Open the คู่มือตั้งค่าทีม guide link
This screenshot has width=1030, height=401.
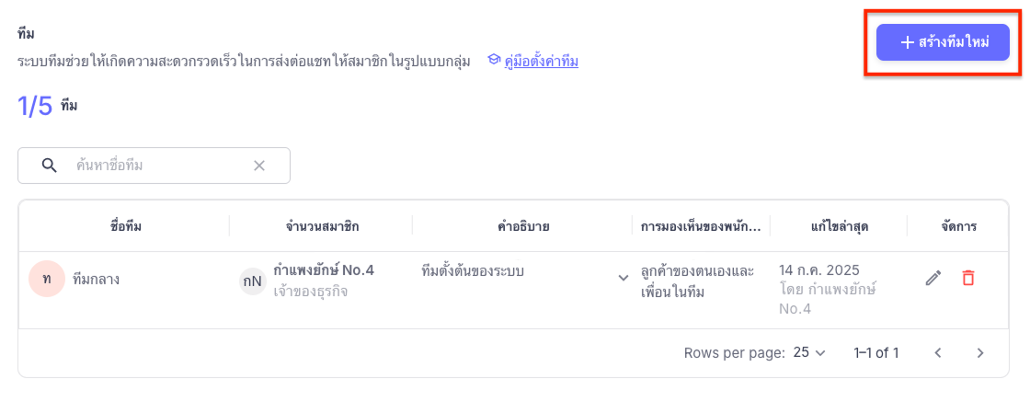pyautogui.click(x=542, y=61)
